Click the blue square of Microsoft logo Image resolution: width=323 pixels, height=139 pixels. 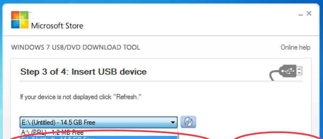[15, 24]
